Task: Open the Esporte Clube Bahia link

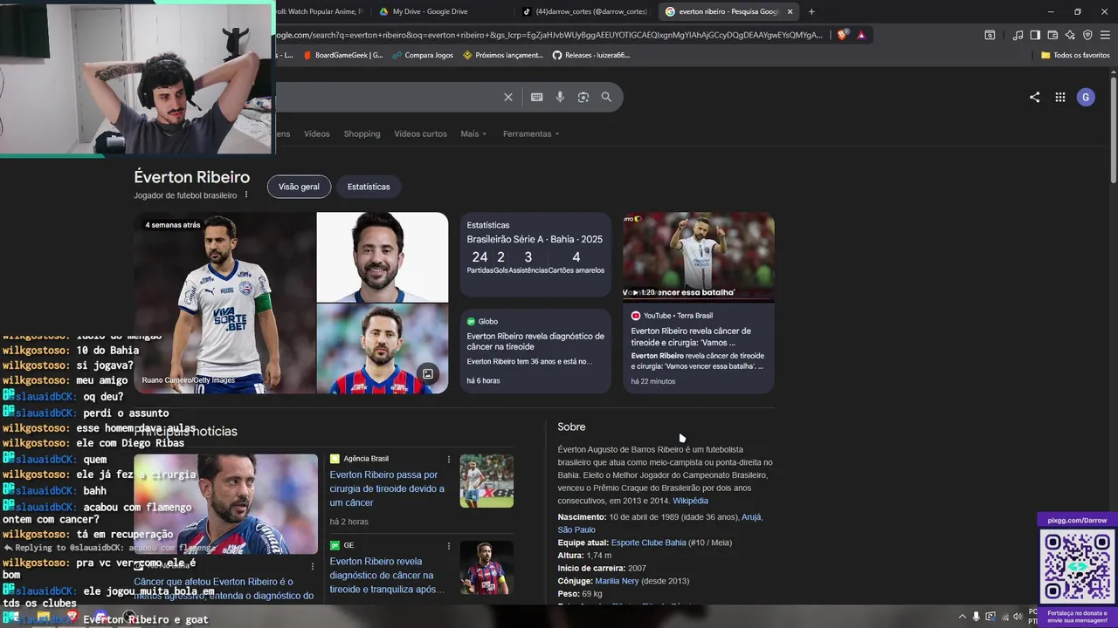Action: pyautogui.click(x=648, y=543)
